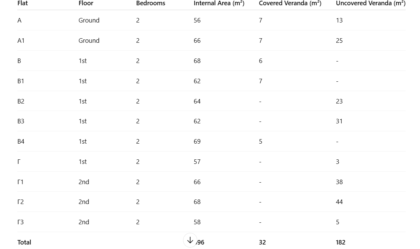Click flat B4's internal area value 69
420x249 pixels.
pyautogui.click(x=197, y=141)
